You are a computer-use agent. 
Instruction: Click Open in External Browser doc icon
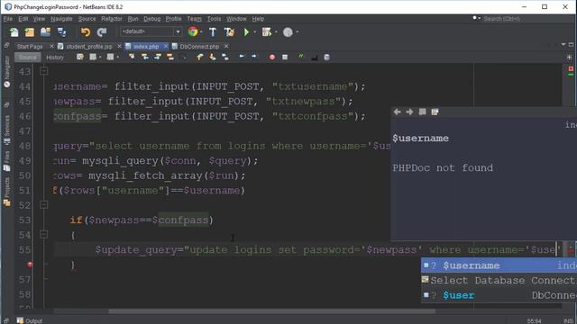pos(423,112)
